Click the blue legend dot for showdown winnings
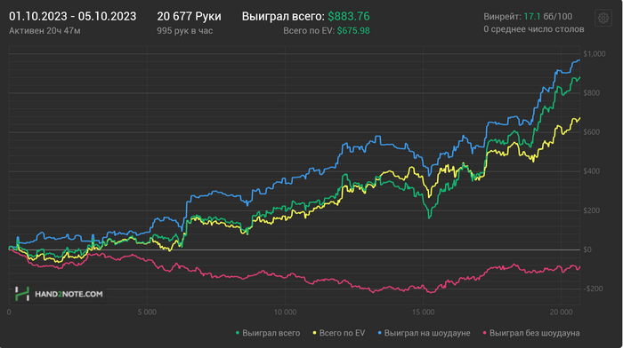 click(379, 333)
